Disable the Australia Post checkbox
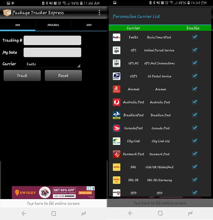The width and height of the screenshot is (213, 220). coord(194,102)
